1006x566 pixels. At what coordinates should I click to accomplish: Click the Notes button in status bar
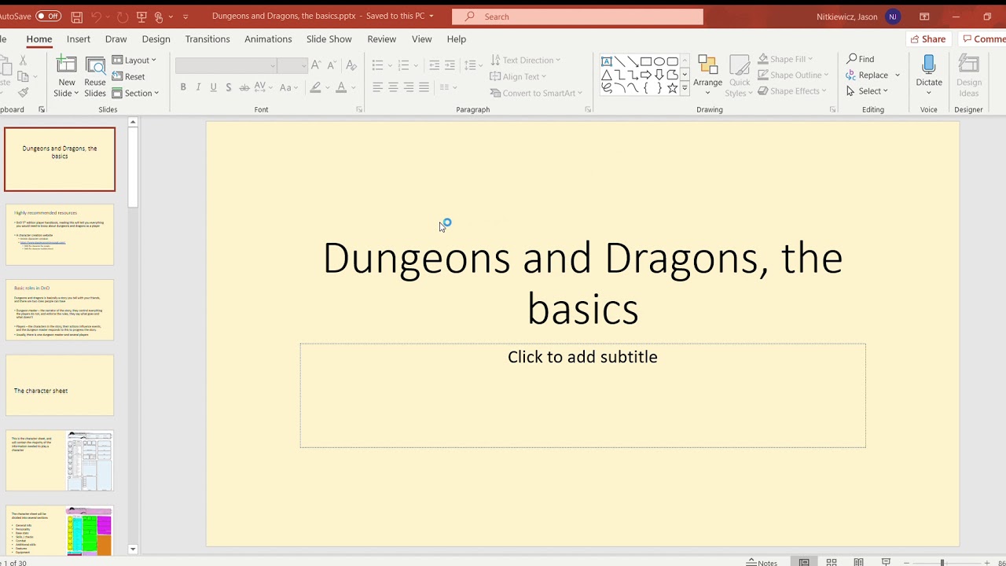coord(762,562)
